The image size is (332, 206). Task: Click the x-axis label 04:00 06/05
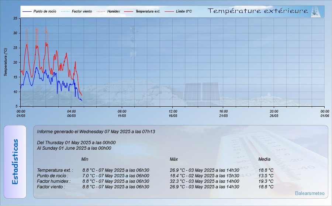coord(72,114)
